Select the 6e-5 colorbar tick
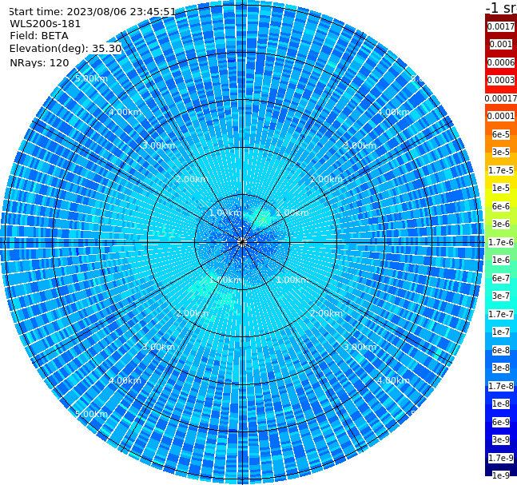 [x=501, y=134]
